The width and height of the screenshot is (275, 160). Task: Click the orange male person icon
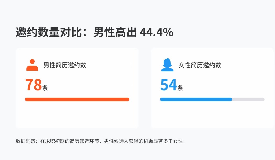[x=32, y=65]
